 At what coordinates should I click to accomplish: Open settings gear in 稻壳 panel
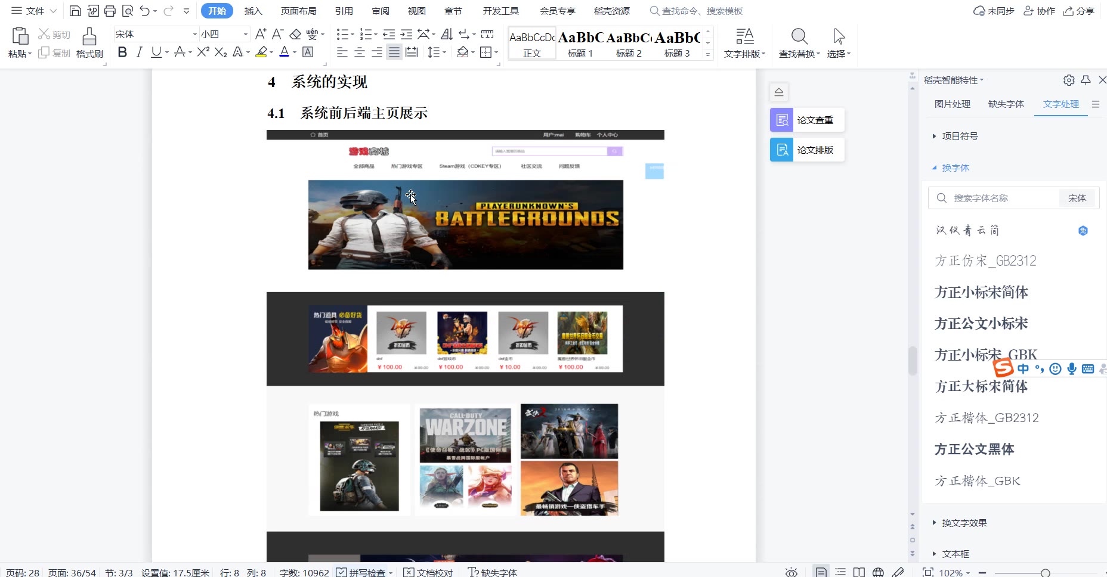[x=1069, y=80]
